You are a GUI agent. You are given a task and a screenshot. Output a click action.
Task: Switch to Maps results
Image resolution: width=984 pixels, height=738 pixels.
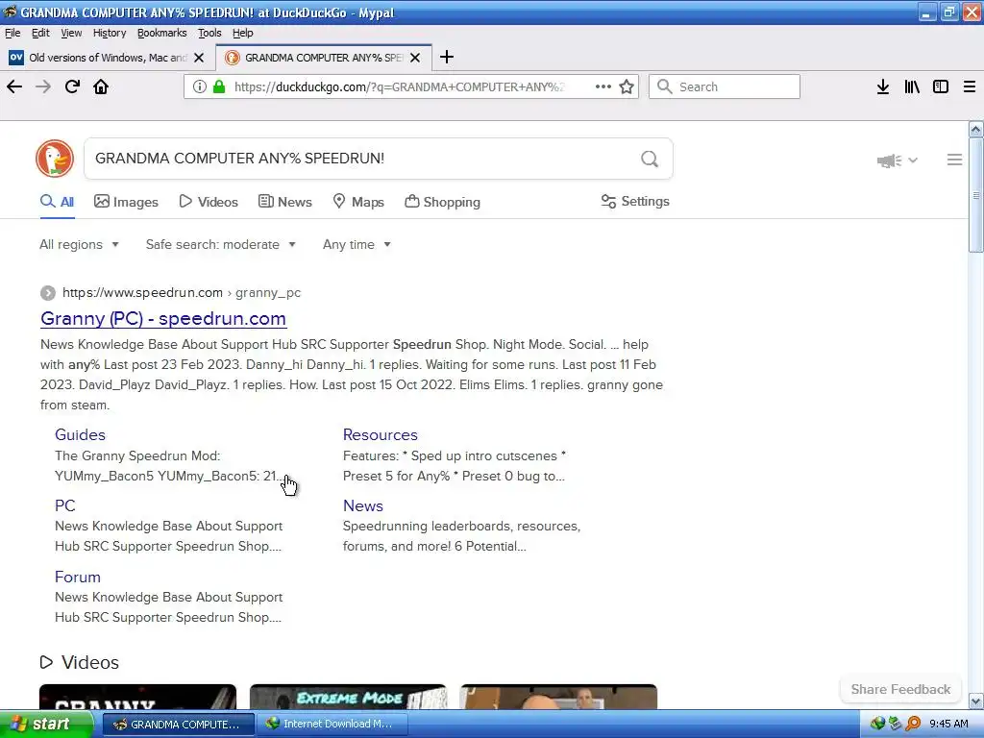click(x=358, y=202)
